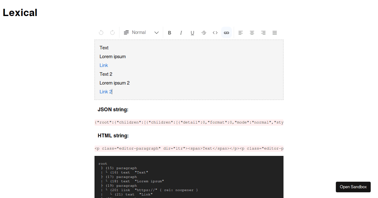Select right text alignment
The height and width of the screenshot is (198, 378).
point(263,32)
